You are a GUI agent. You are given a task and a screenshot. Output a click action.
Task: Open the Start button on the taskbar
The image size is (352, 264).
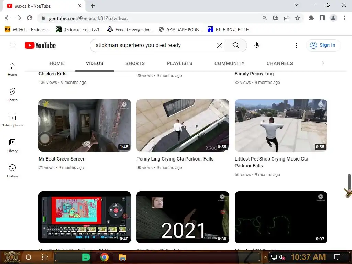11,257
